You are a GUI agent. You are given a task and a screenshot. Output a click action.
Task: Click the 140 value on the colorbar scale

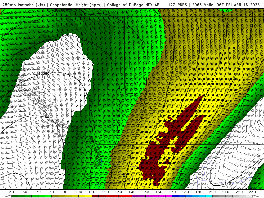pyautogui.click(x=132, y=192)
